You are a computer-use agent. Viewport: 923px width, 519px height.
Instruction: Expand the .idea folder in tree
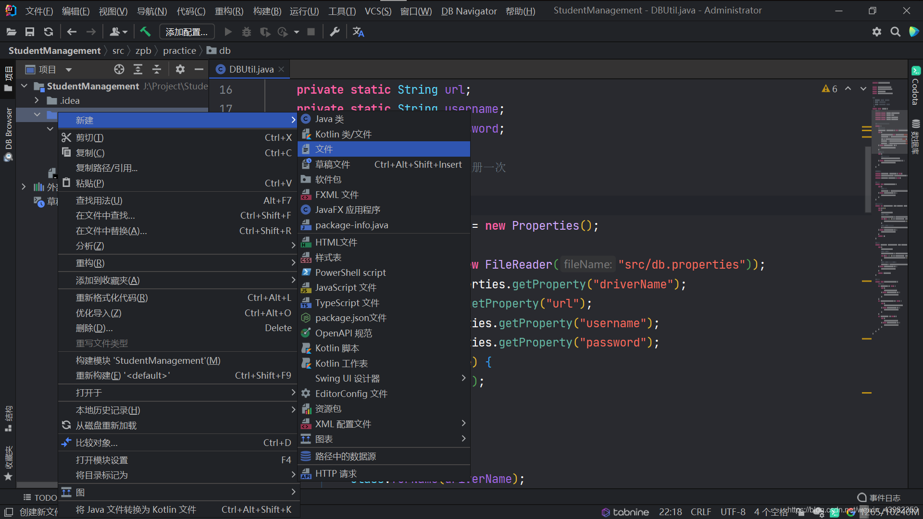[x=37, y=100]
